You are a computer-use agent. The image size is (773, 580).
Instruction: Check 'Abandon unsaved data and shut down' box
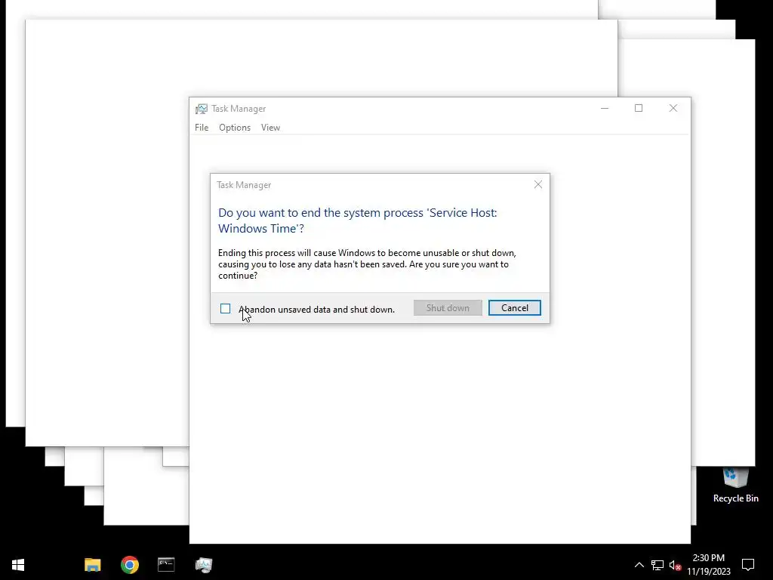[x=225, y=309]
